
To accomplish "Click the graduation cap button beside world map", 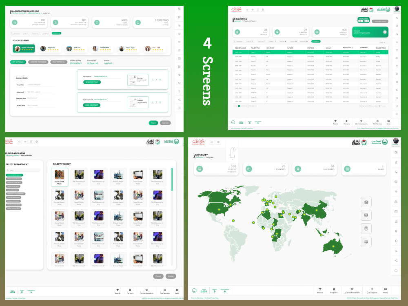I will (366, 229).
